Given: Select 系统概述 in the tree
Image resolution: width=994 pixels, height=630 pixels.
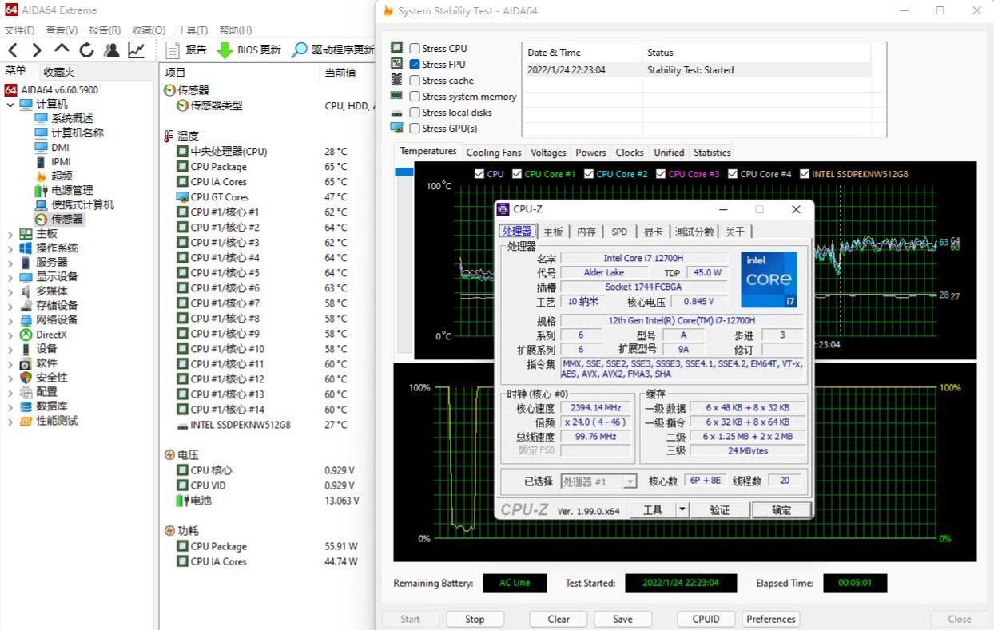Looking at the screenshot, I should 73,118.
